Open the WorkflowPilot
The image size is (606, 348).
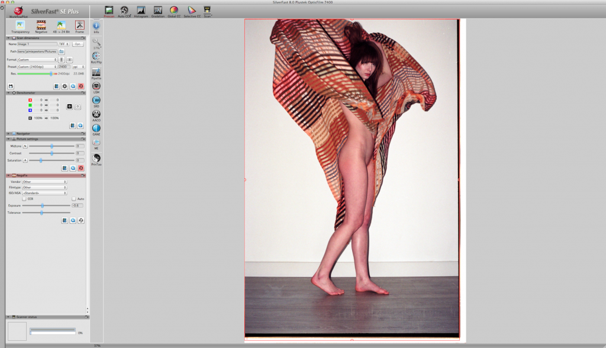[18, 12]
